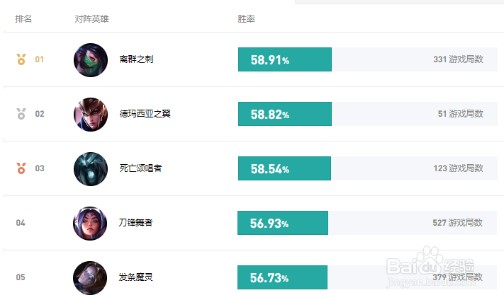Select the 死亡颂唱者 champion avatar

91,169
